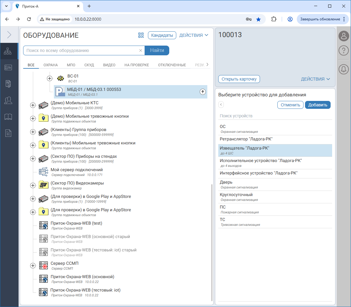Image resolution: width=351 pixels, height=307 pixels.
Task: Open the user profile avatar icon
Action: pyautogui.click(x=344, y=36)
